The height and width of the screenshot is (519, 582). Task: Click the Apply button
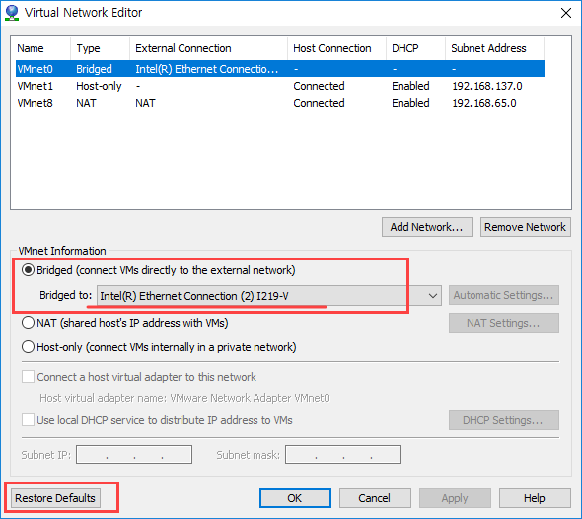click(455, 498)
